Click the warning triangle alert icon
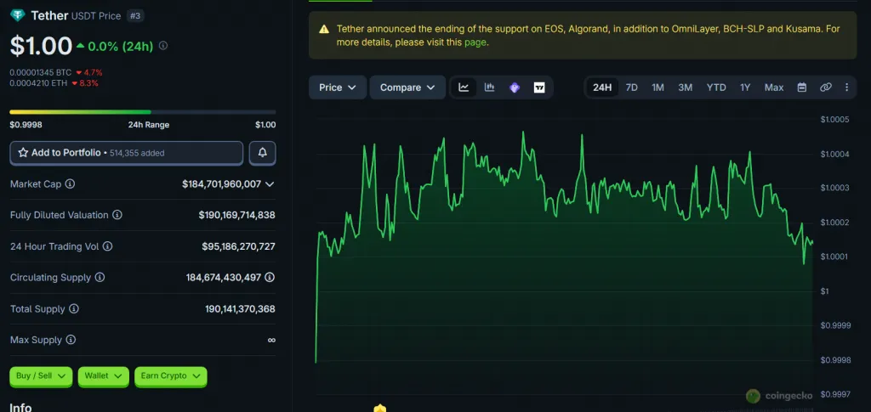Viewport: 871px width, 412px height. point(324,29)
